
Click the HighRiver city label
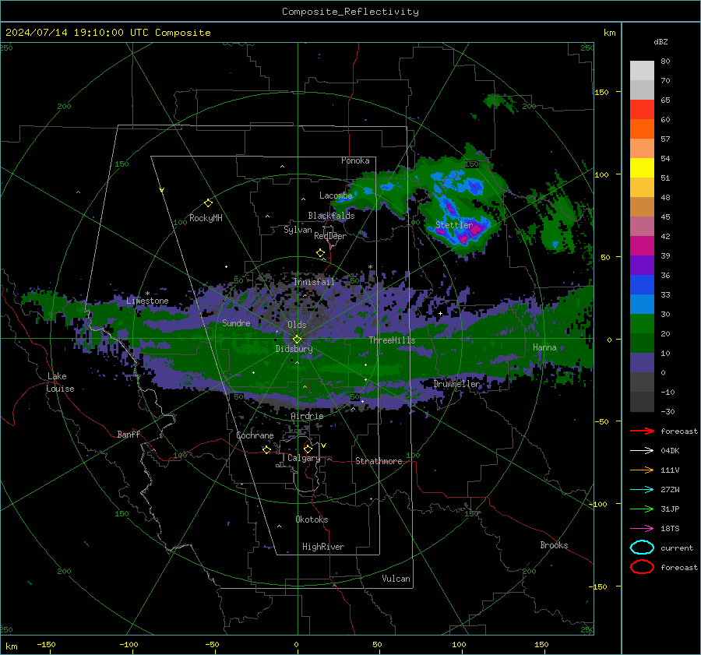[323, 547]
